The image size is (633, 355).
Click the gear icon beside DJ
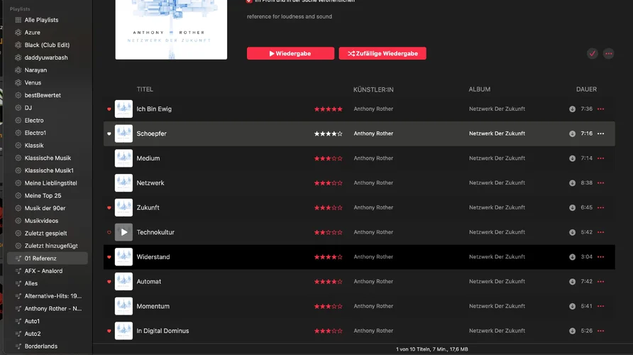pyautogui.click(x=18, y=108)
